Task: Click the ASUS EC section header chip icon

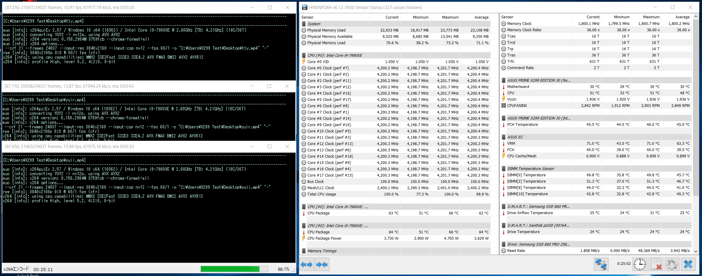Action: click(504, 137)
